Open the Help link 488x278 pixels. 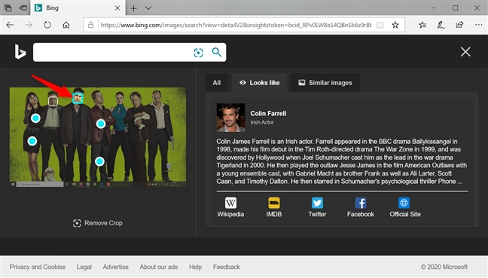(x=196, y=267)
